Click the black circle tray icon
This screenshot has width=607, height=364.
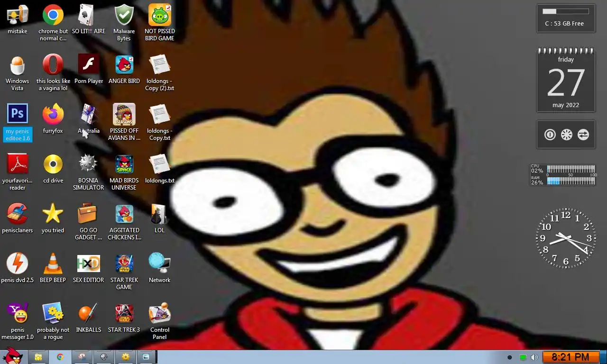(509, 357)
